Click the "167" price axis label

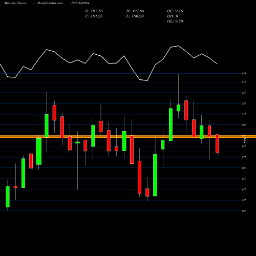244,168
